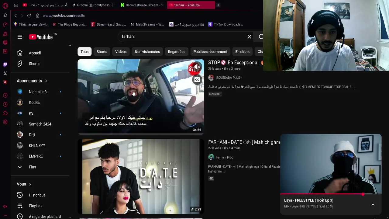Viewport: 389px width, 219px height.
Task: Select the Tous filter chip
Action: tap(84, 52)
